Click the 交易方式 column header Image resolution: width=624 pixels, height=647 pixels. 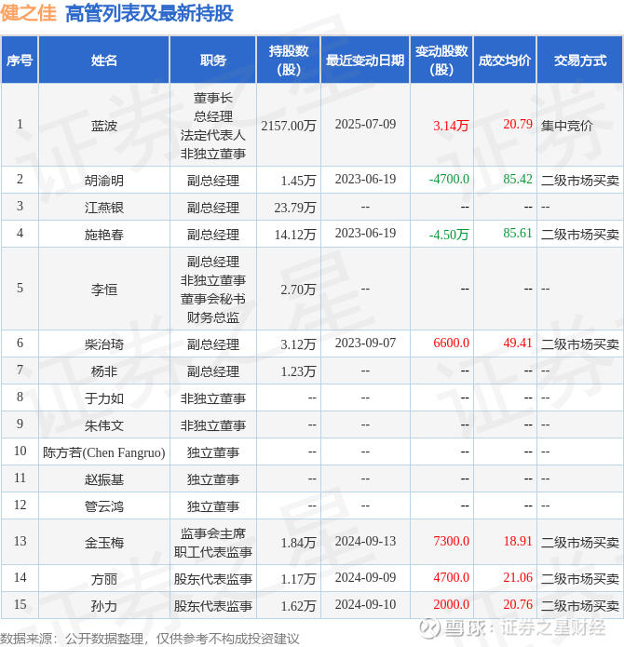(580, 61)
